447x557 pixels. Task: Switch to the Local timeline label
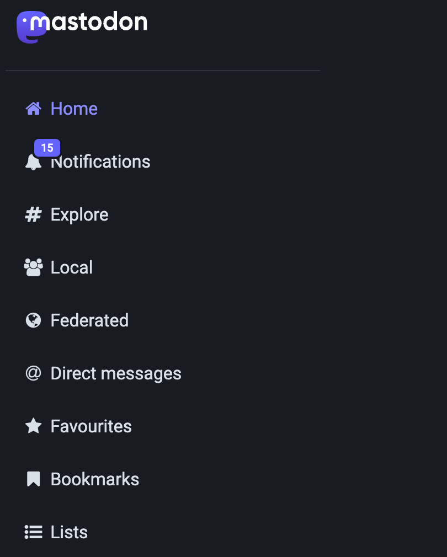point(72,267)
